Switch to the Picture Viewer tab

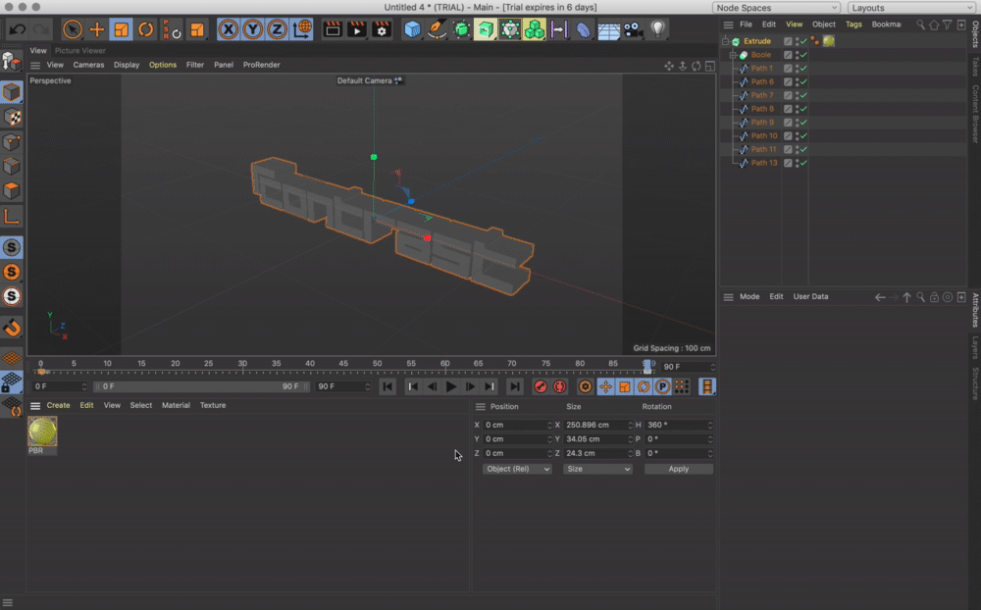[x=80, y=50]
